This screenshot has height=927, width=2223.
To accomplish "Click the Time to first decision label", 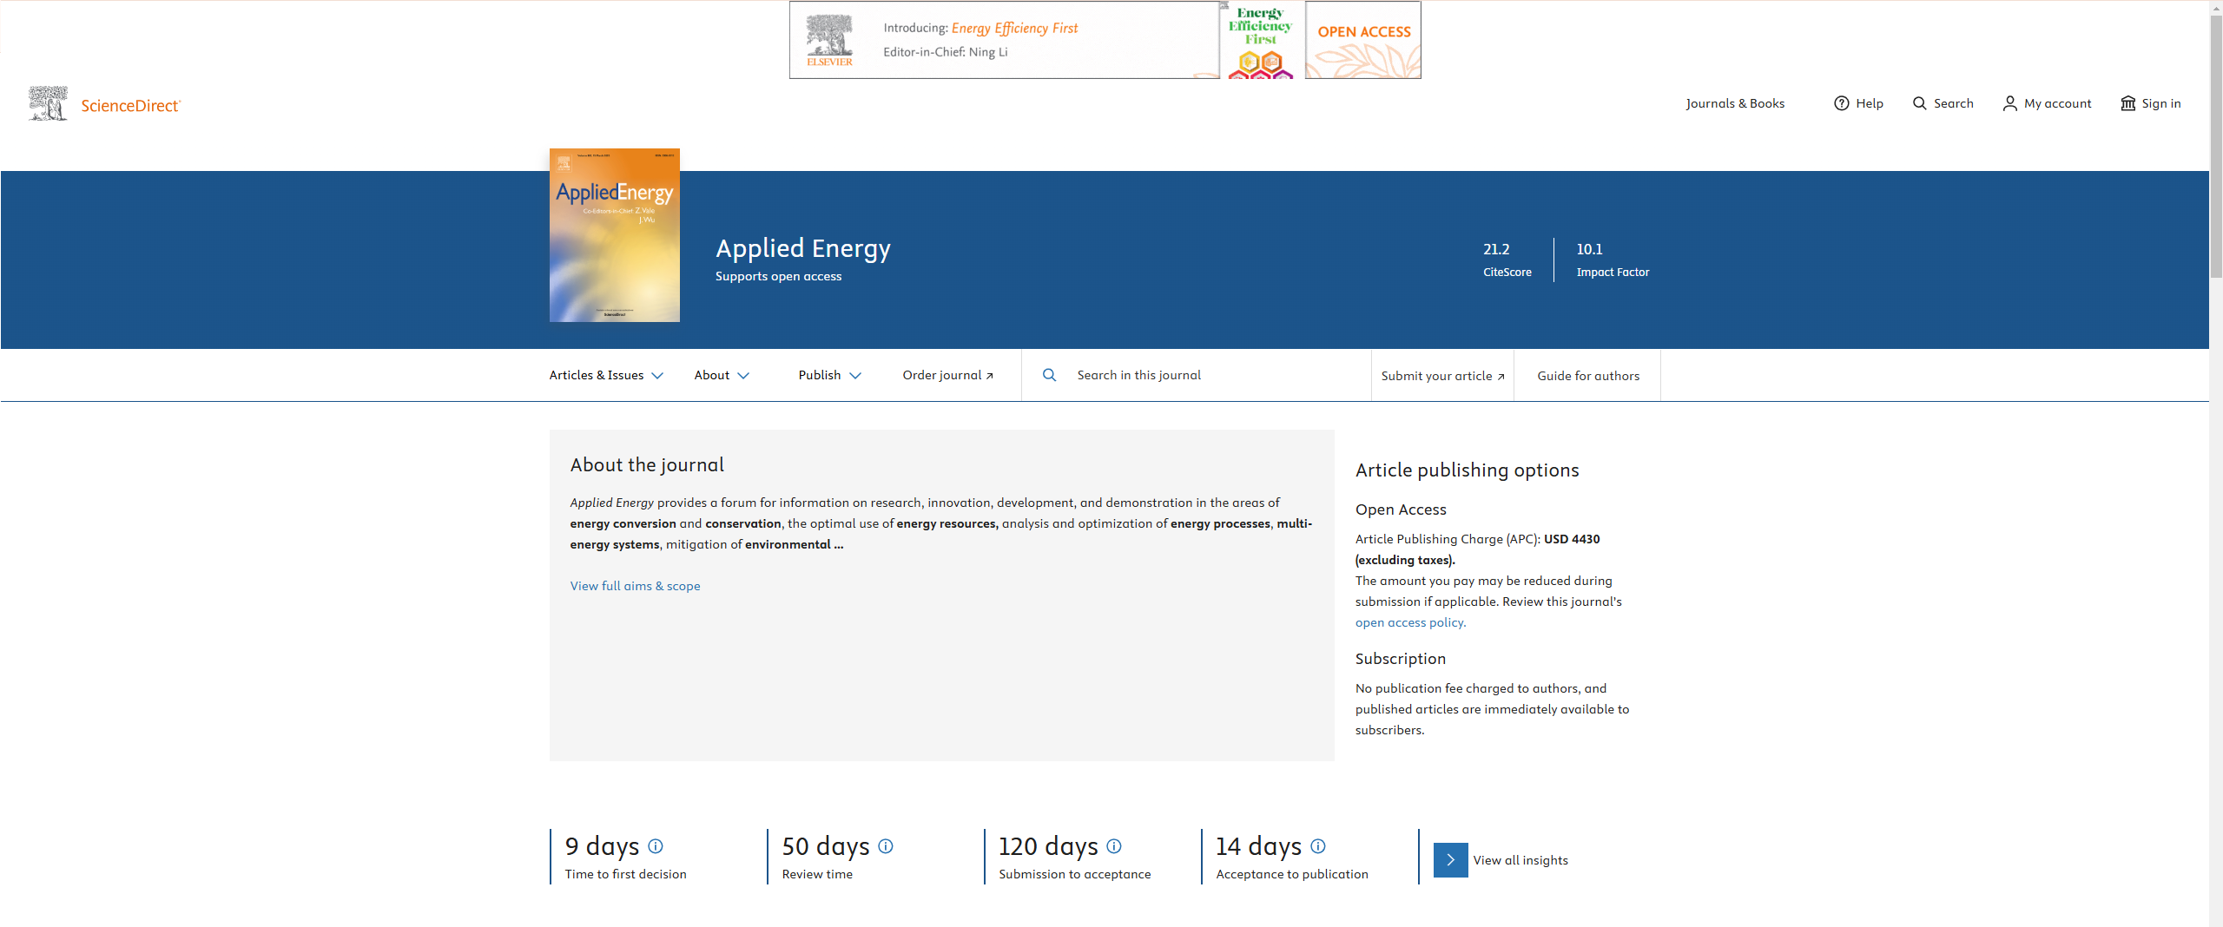I will click(625, 874).
